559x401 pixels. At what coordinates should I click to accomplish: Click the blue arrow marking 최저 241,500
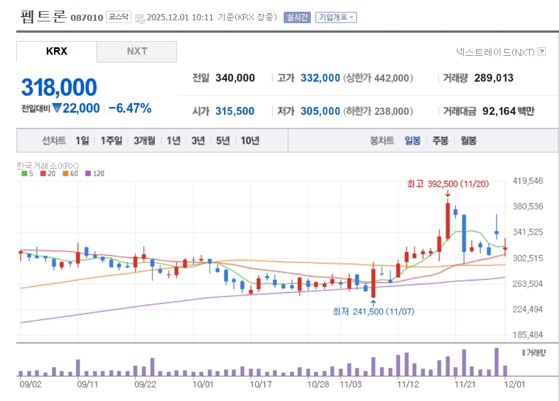point(373,303)
